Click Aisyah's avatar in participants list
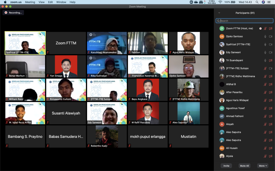The width and height of the screenshot is (275, 171). (222, 124)
